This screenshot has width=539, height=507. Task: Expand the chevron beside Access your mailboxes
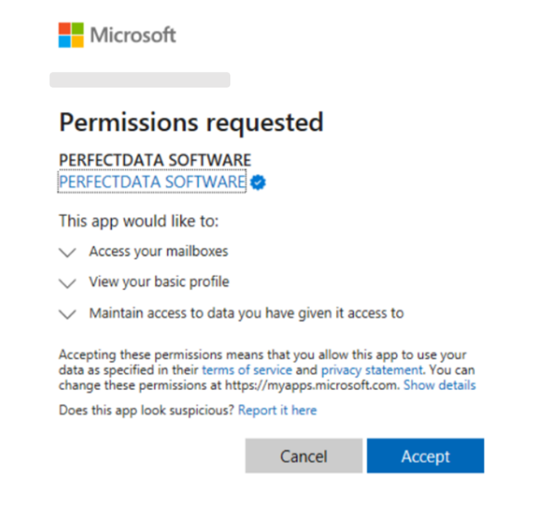click(67, 253)
